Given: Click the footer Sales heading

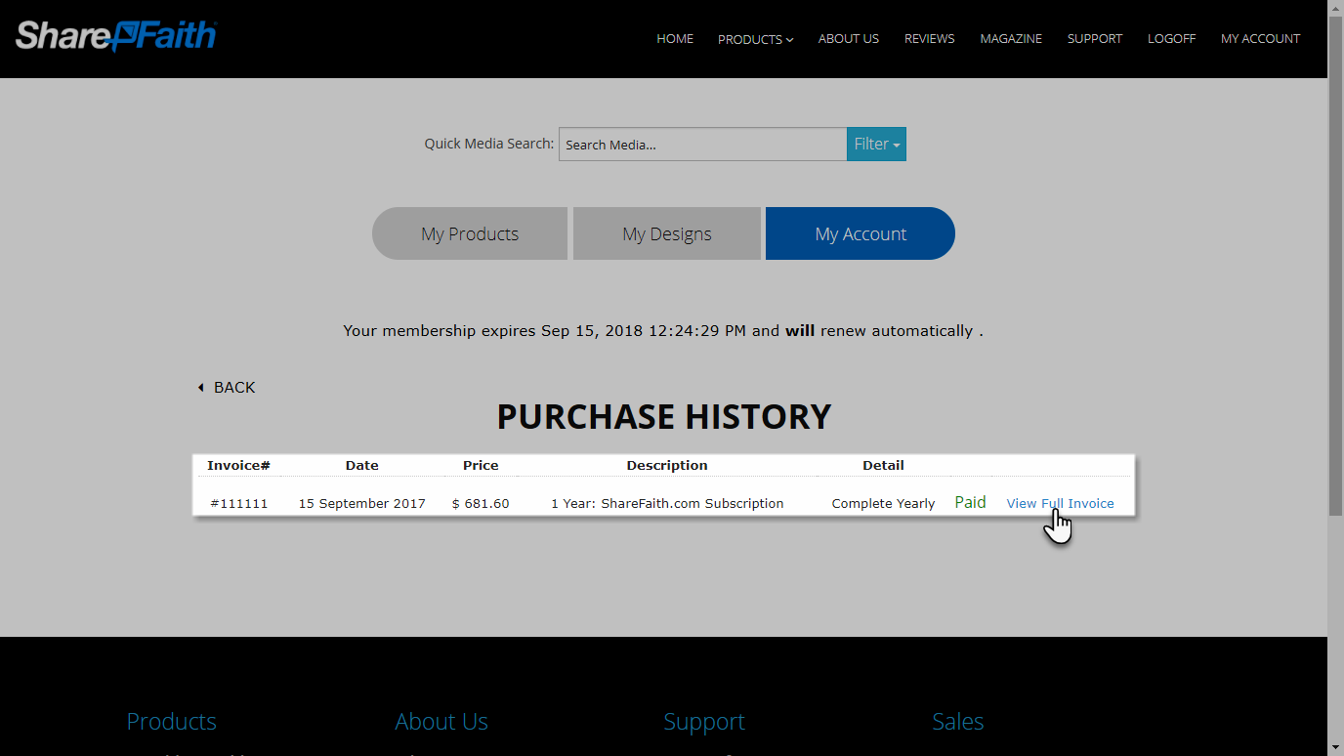Looking at the screenshot, I should 958,722.
